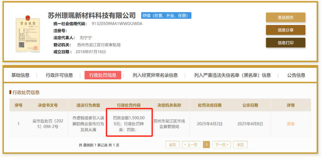Go to the 列入经营异常名录信息 tab
The image size is (322, 157).
tap(155, 75)
